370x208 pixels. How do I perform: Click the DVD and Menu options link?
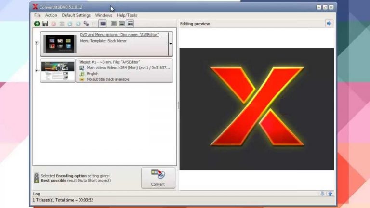119,35
